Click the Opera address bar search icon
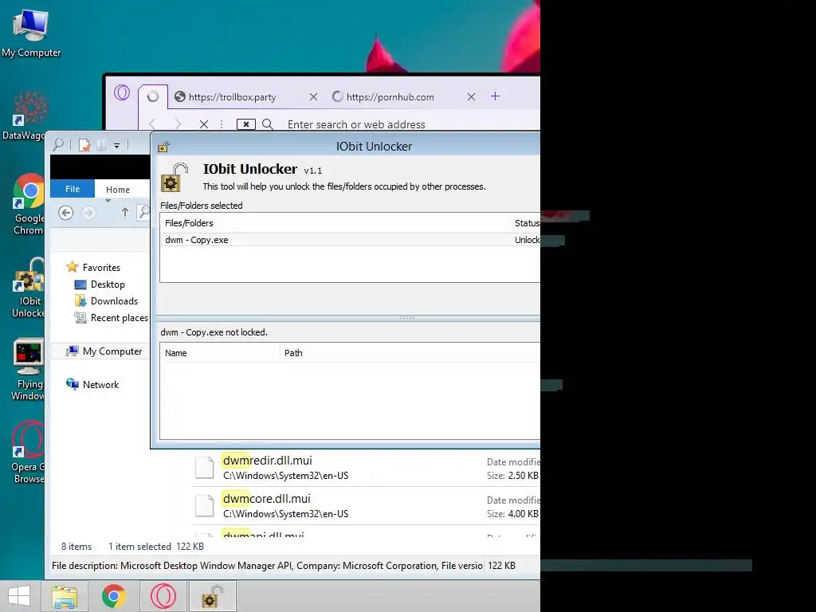This screenshot has height=612, width=816. point(268,124)
